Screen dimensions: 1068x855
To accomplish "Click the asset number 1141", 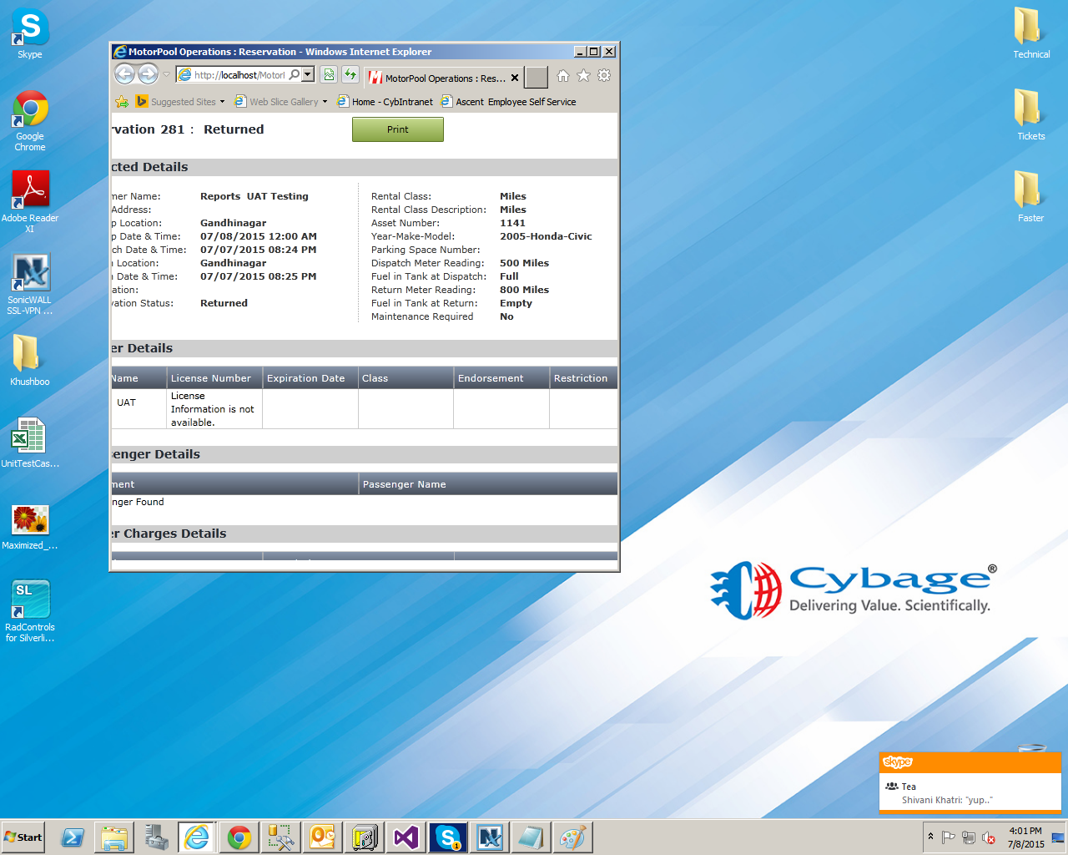I will point(512,223).
